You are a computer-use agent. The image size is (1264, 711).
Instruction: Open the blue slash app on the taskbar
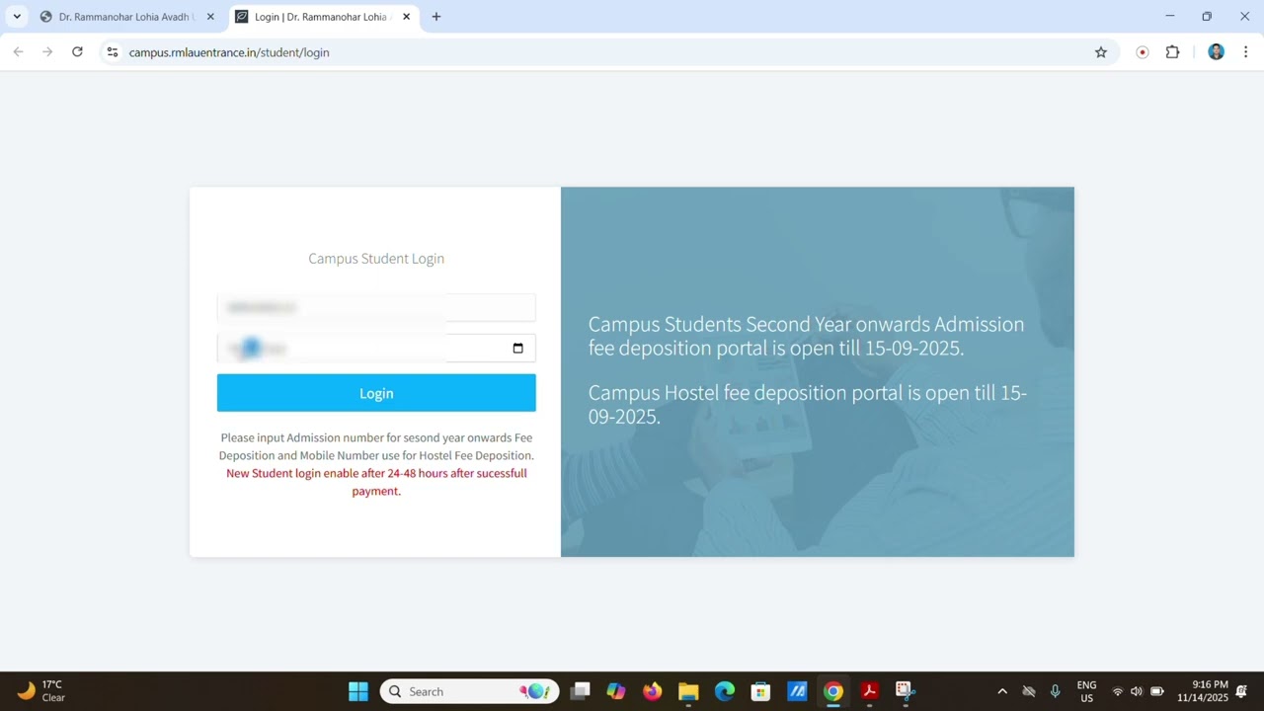point(797,691)
